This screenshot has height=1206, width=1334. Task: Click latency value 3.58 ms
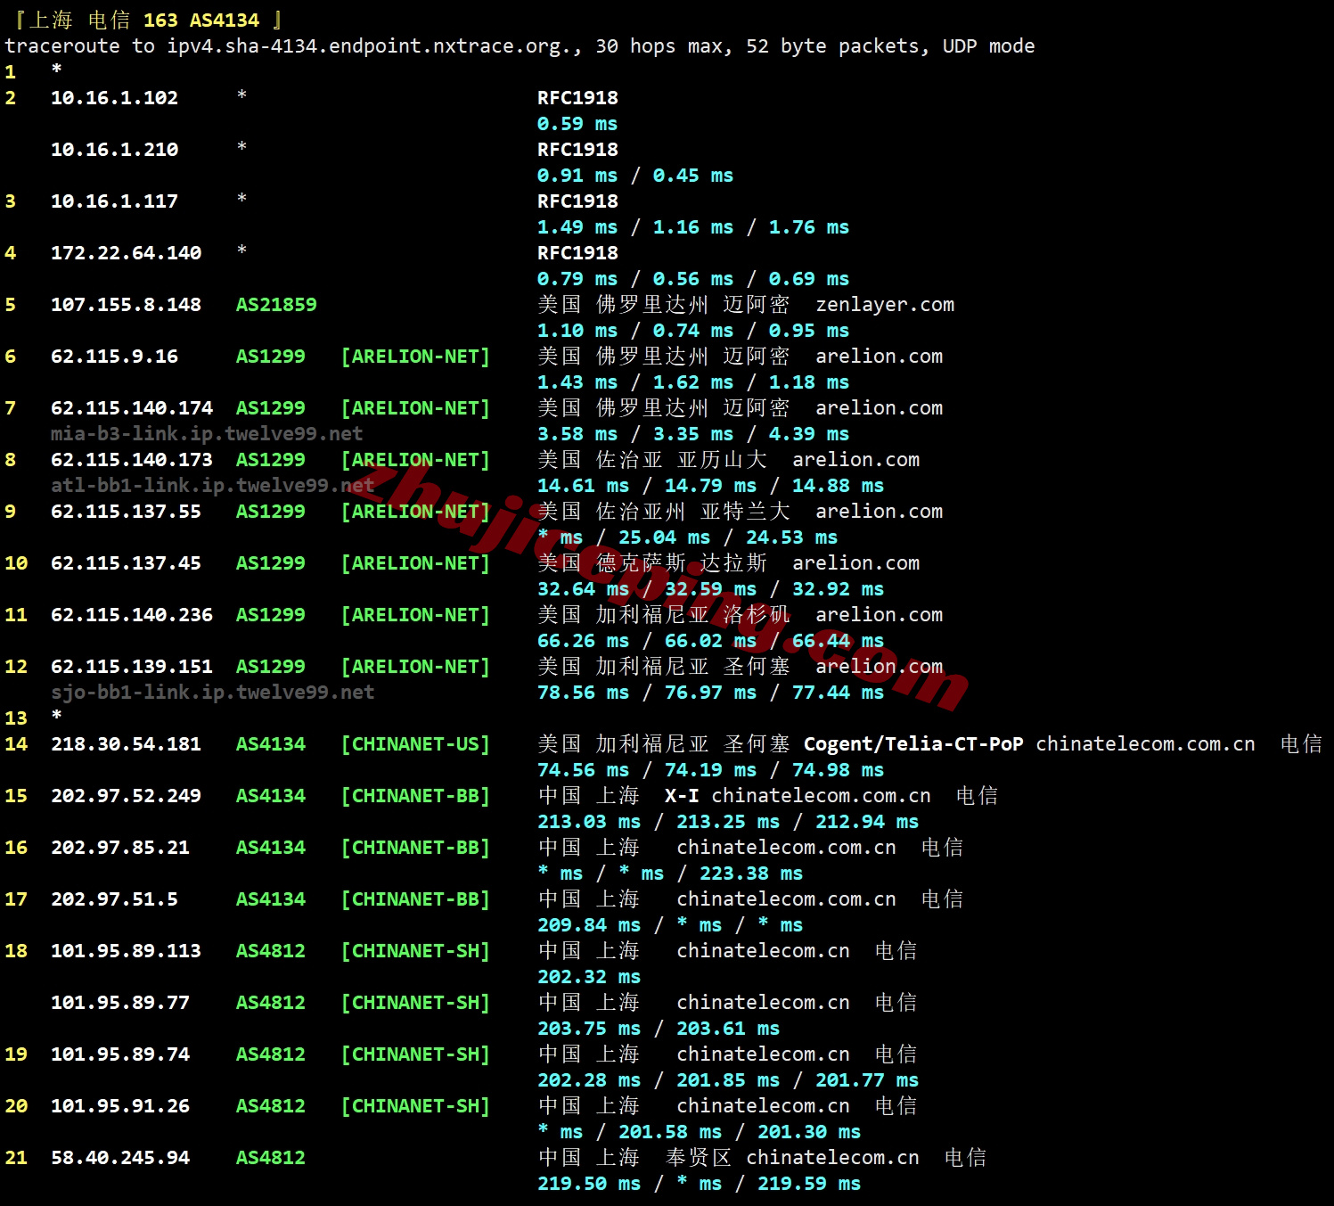577,434
